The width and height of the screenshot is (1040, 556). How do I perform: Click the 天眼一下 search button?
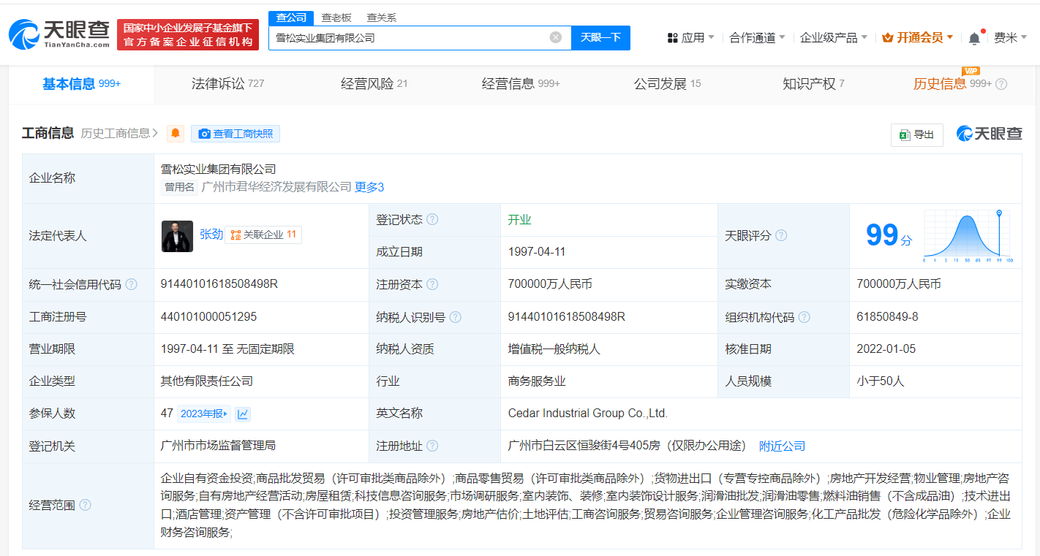tap(600, 37)
